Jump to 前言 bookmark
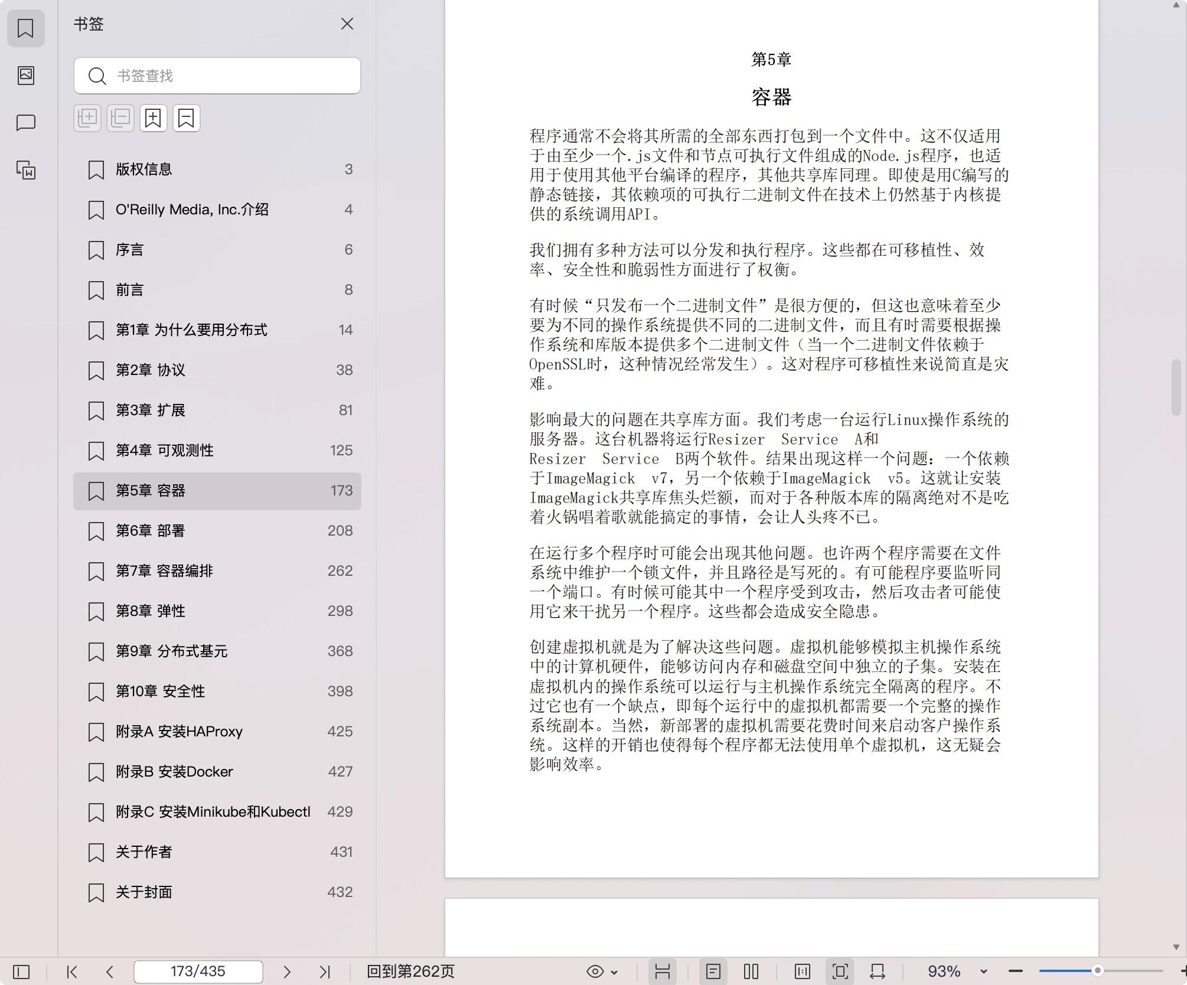1187x985 pixels. point(217,290)
